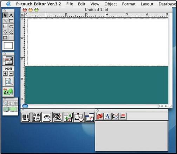Click the red AB text properties icon
This screenshot has width=177, height=154.
[123, 116]
